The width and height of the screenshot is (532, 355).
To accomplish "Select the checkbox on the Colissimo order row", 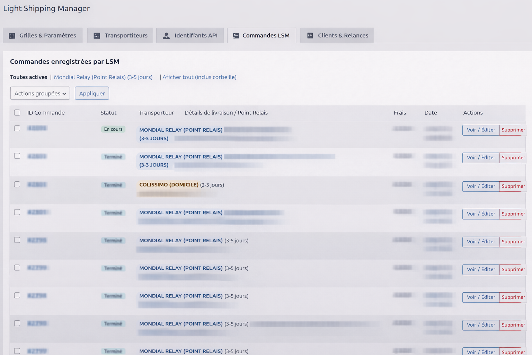I will [17, 184].
